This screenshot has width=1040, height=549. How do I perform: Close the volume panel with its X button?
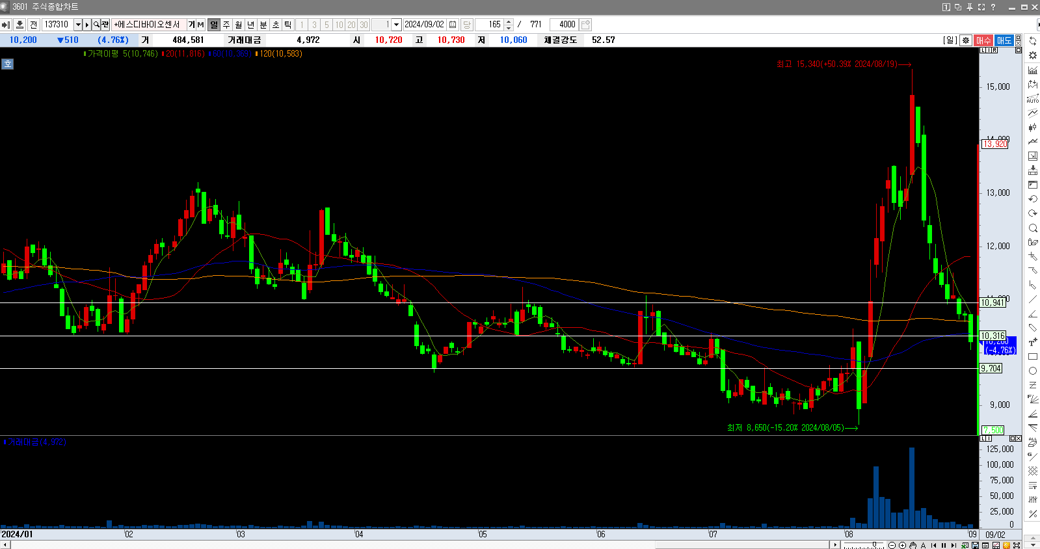coord(1019,439)
